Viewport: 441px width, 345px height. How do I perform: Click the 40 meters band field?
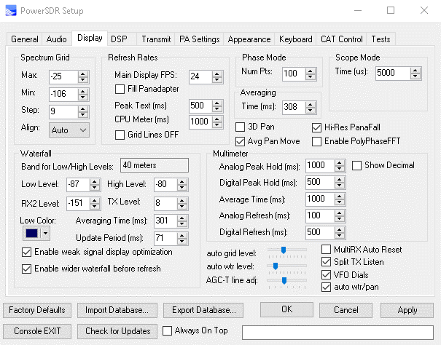[x=155, y=165]
